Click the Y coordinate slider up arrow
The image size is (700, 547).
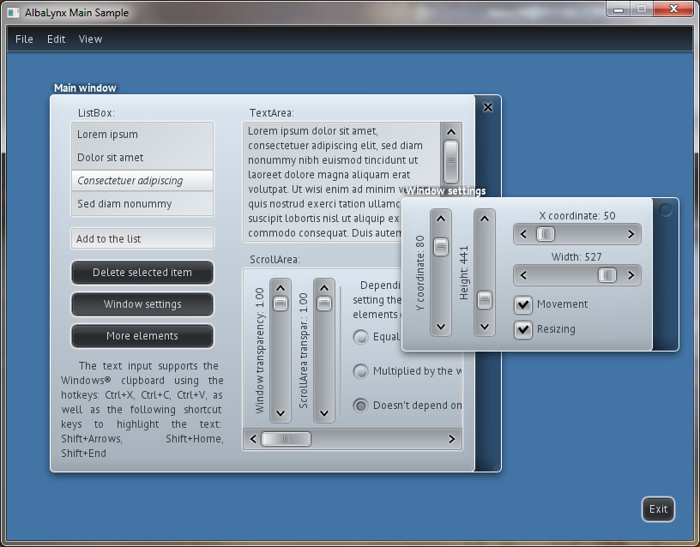(440, 219)
